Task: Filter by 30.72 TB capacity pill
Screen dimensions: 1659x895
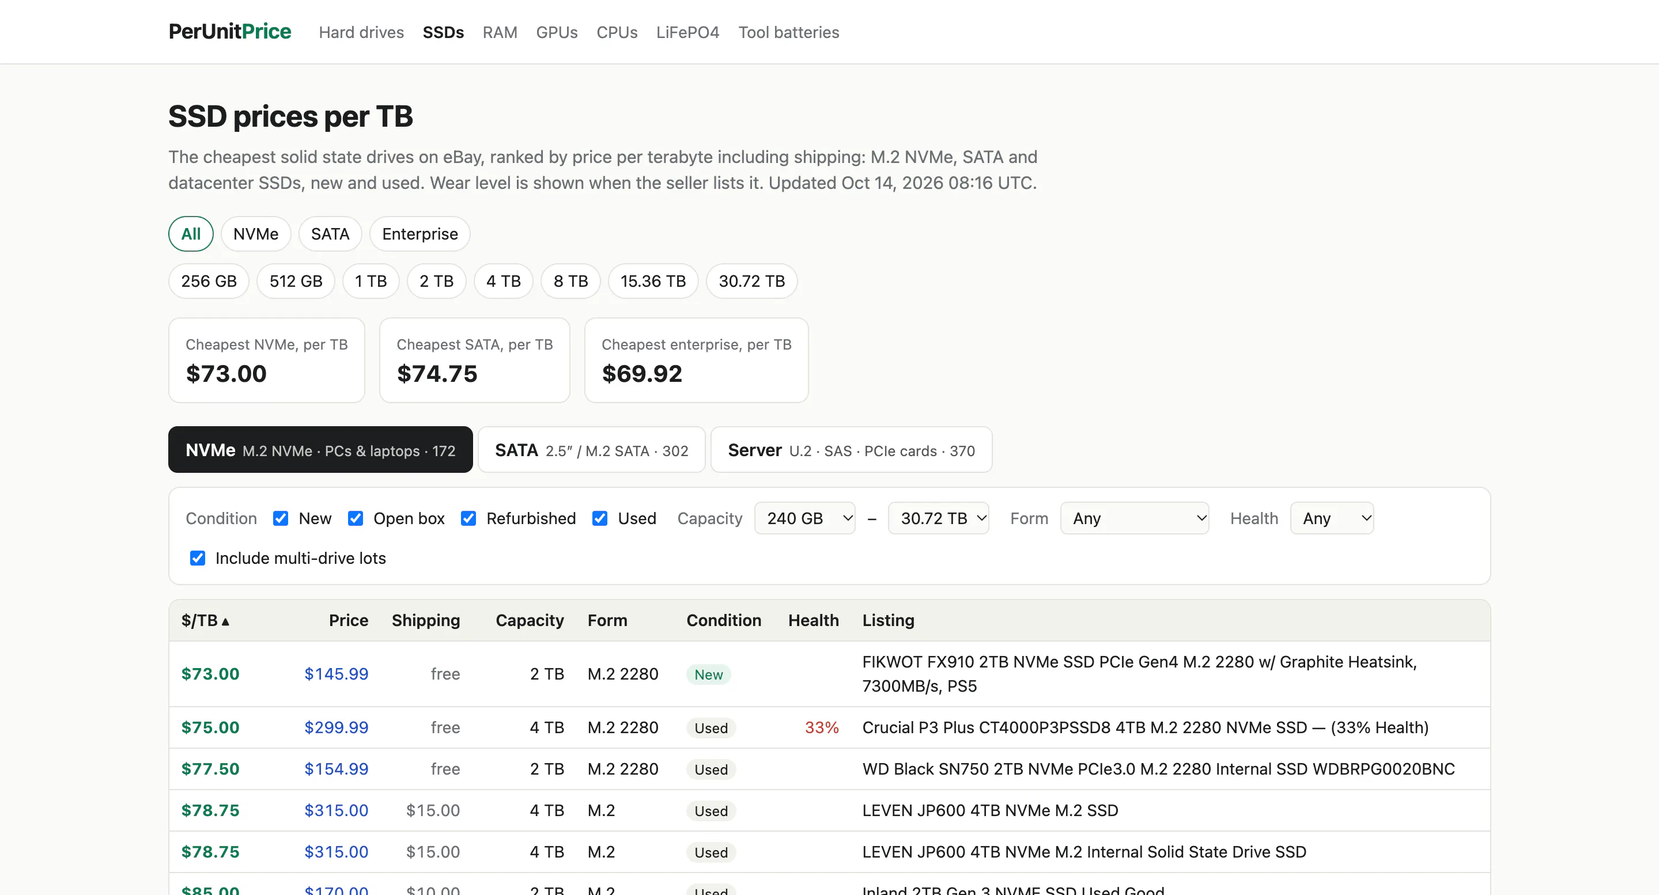Action: pos(751,282)
